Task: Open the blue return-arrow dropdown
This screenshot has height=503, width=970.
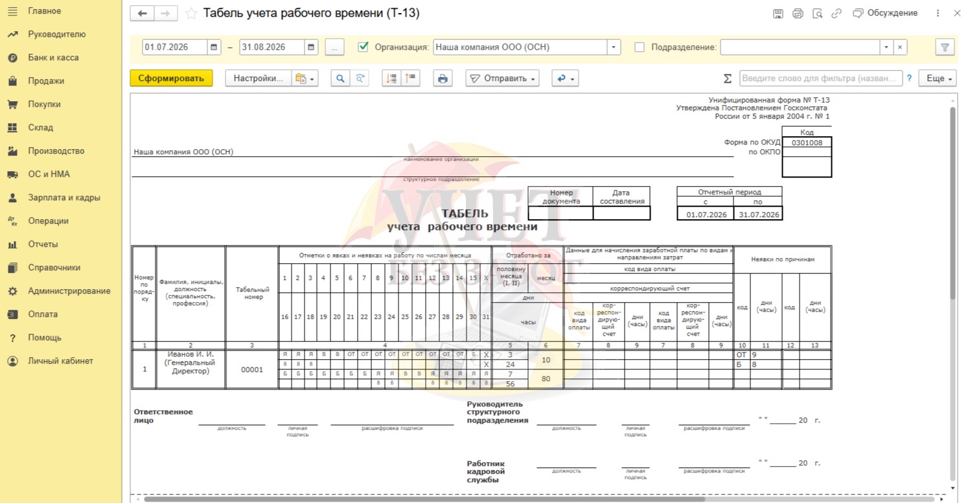Action: (x=565, y=78)
